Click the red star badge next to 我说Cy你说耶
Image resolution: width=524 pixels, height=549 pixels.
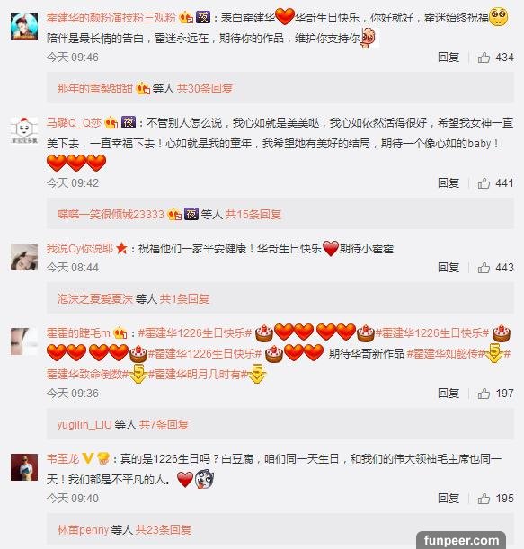click(x=121, y=248)
